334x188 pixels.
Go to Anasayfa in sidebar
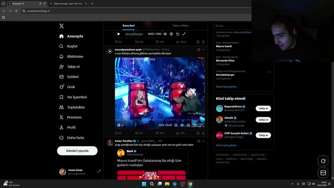[71, 36]
